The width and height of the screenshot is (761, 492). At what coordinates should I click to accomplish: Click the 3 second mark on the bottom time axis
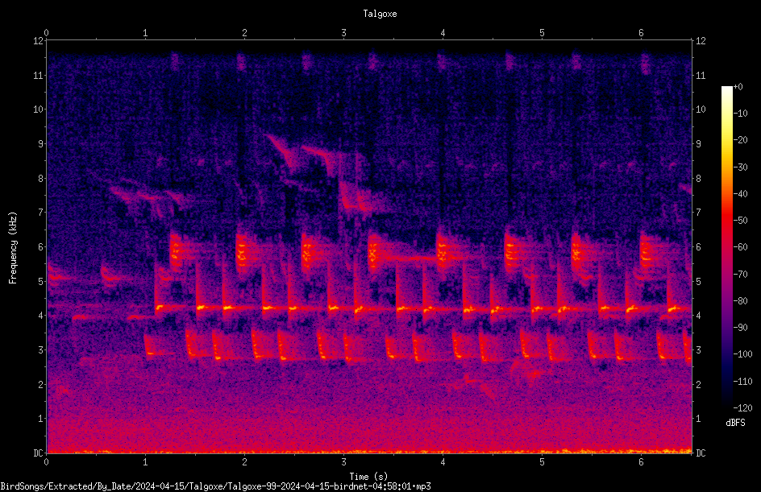pos(343,462)
